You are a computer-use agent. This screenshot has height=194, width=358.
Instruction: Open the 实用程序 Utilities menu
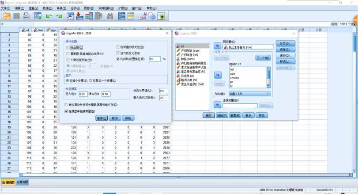point(106,8)
